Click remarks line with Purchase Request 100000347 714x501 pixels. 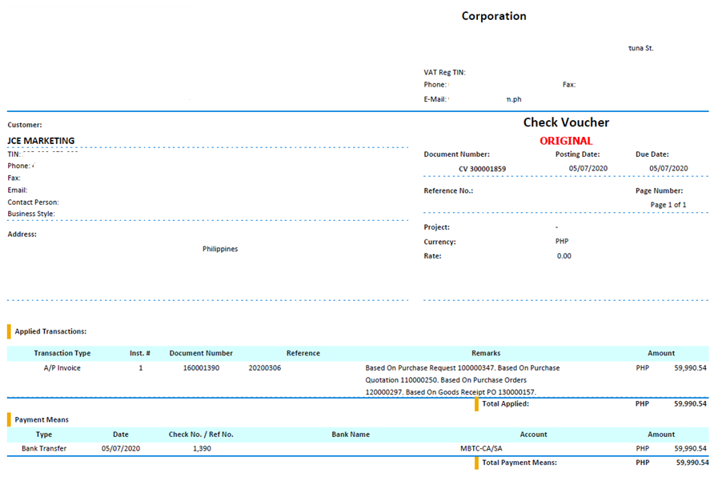(462, 368)
